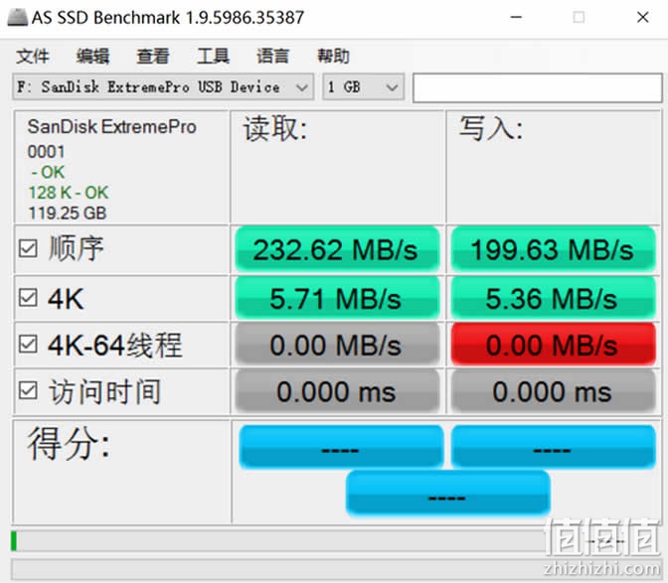Click the 得分: score label
This screenshot has width=668, height=583.
[69, 443]
